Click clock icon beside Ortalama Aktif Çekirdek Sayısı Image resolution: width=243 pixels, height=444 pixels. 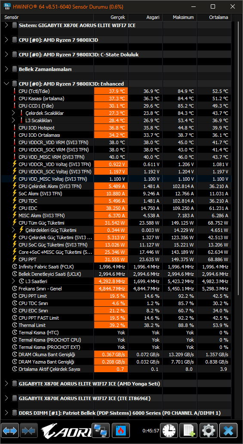click(15, 369)
